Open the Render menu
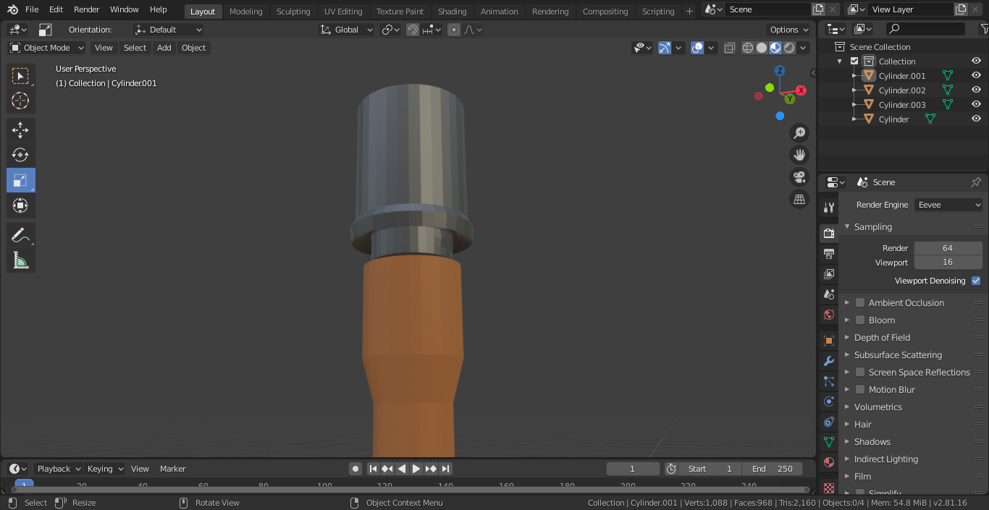Viewport: 989px width, 510px height. pyautogui.click(x=86, y=9)
